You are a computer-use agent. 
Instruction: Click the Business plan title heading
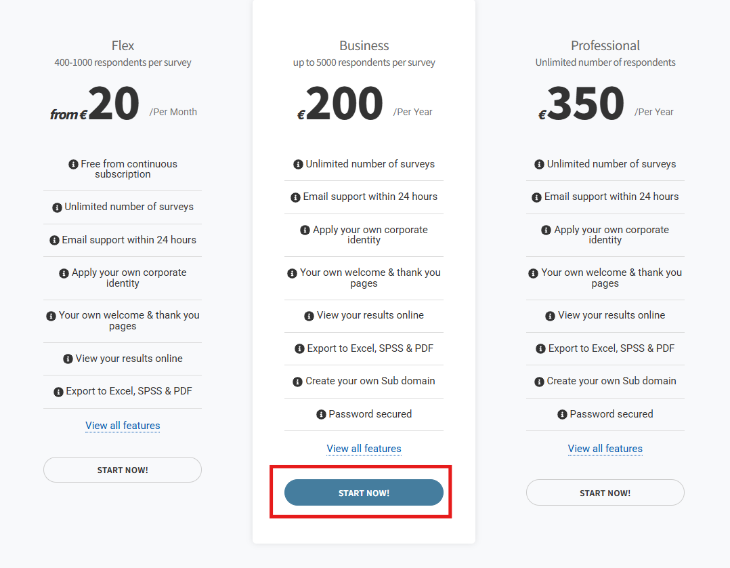[x=364, y=45]
